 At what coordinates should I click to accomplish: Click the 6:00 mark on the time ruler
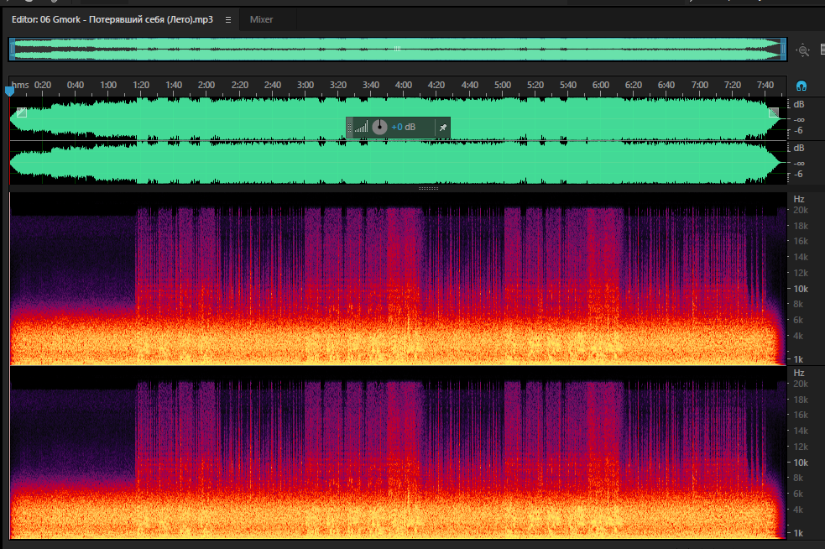point(601,85)
